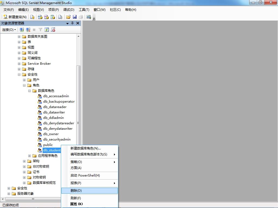The height and width of the screenshot is (208, 278).
Task: Click the MDX query icon
Action: tap(40, 17)
